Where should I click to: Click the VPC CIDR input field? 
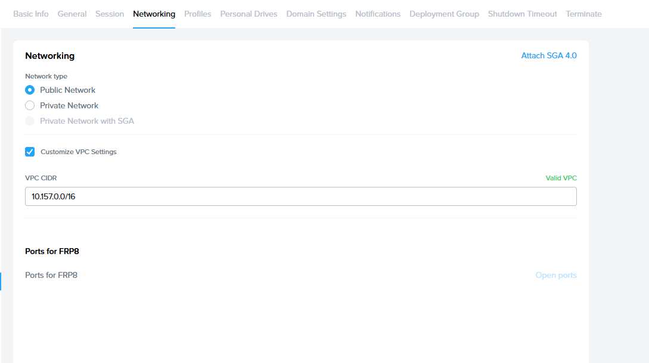[300, 196]
